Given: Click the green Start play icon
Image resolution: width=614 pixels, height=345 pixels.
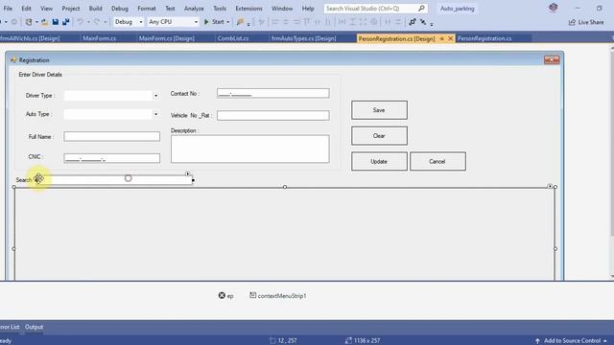Looking at the screenshot, I should 206,22.
